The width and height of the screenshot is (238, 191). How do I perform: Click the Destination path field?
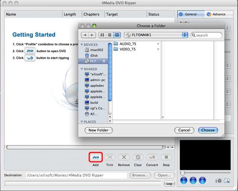[x=77, y=175]
